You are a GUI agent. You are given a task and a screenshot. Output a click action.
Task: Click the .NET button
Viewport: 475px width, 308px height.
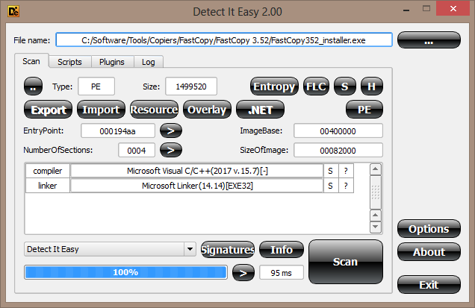pyautogui.click(x=260, y=110)
